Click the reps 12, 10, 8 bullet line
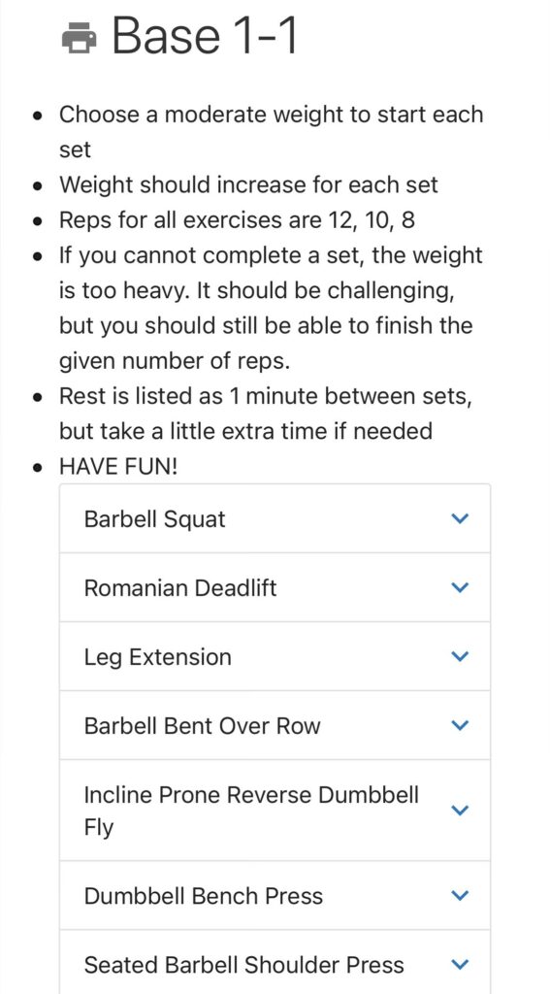550x994 pixels. coord(237,220)
